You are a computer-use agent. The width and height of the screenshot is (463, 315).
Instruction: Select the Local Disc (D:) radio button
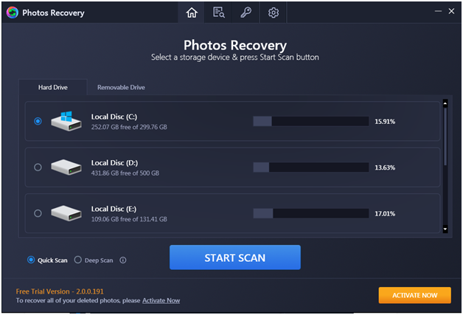pos(38,167)
